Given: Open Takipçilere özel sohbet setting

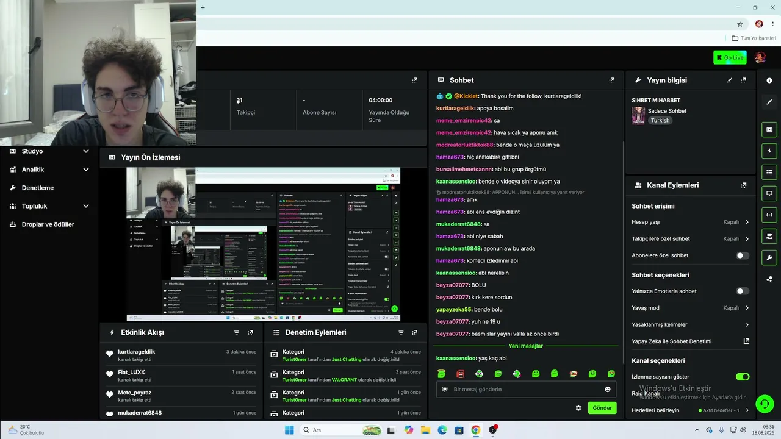Looking at the screenshot, I should [x=690, y=238].
